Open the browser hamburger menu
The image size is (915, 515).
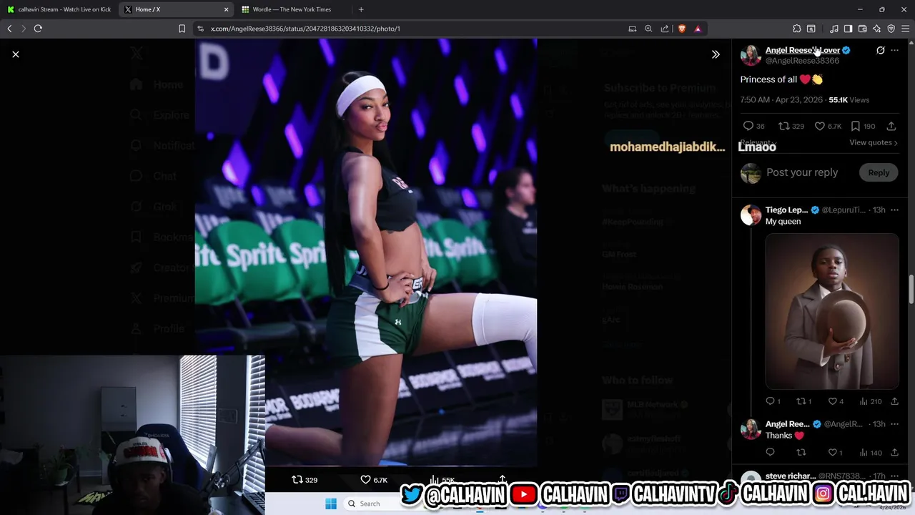pyautogui.click(x=905, y=29)
